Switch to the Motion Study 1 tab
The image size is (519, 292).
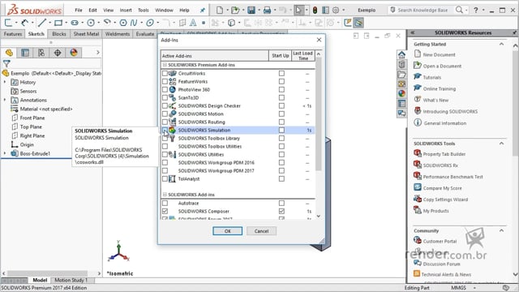tap(71, 280)
